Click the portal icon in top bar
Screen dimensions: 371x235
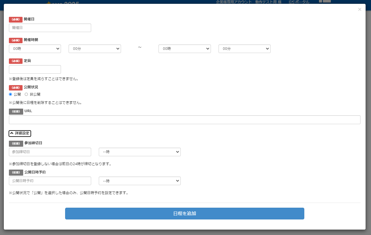(291, 2)
